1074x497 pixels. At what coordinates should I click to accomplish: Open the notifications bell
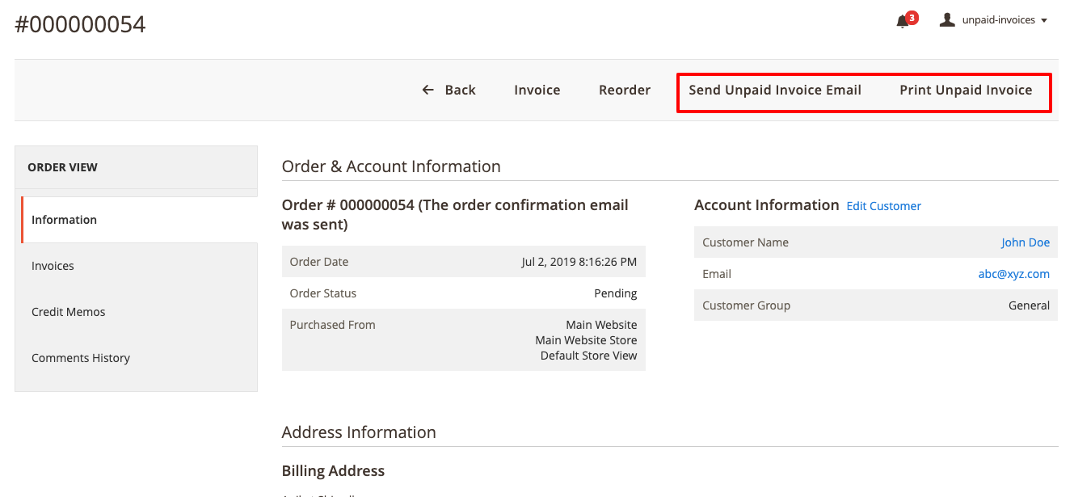click(x=903, y=20)
